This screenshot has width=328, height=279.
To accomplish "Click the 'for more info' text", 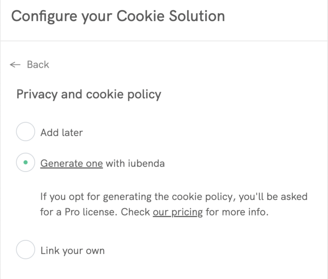I will (237, 212).
